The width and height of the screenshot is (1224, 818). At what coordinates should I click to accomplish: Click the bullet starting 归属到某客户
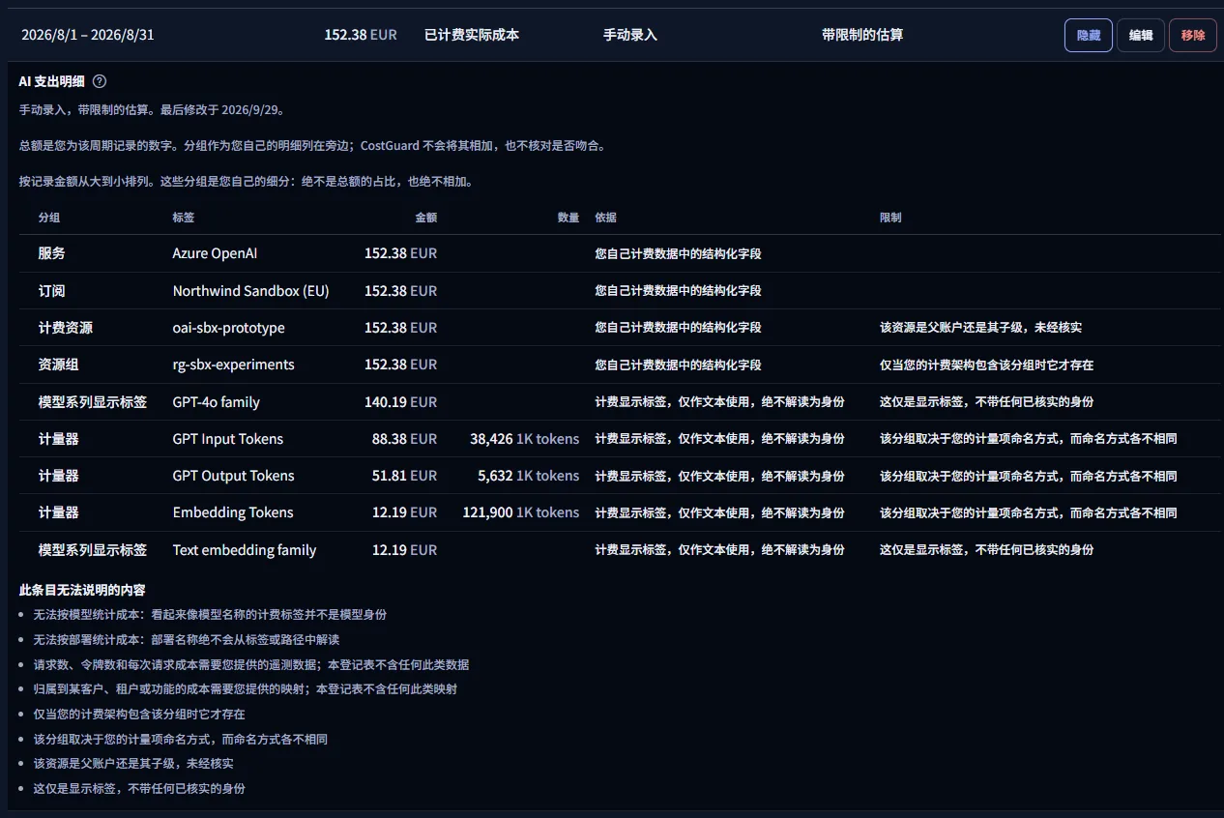(246, 689)
